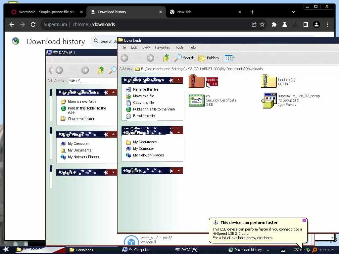Collapse Other Places panel in DATA (F:) window
This screenshot has height=254, width=339.
click(x=113, y=134)
